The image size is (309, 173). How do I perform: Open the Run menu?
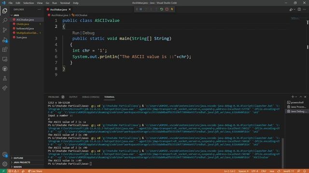[55, 3]
